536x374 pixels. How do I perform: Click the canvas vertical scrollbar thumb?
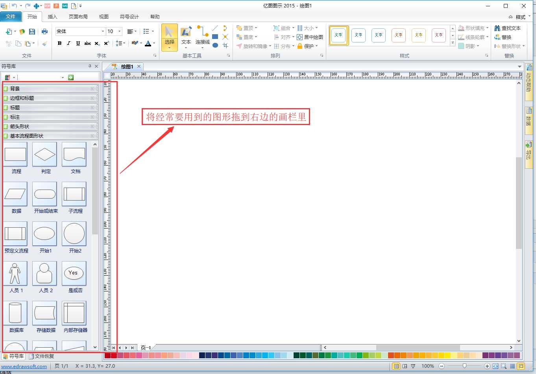tap(519, 203)
